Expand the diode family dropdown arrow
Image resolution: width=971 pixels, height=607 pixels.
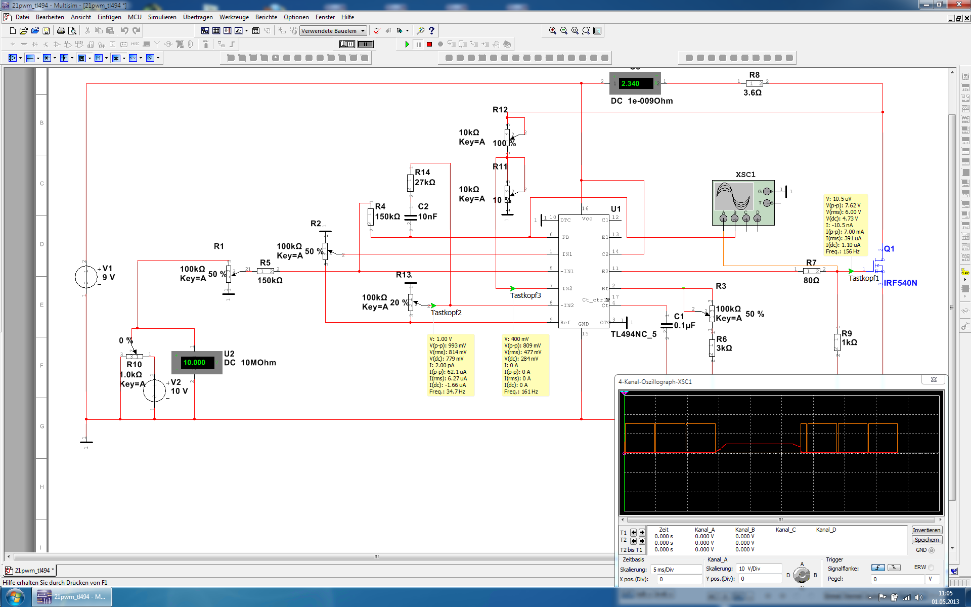55,58
